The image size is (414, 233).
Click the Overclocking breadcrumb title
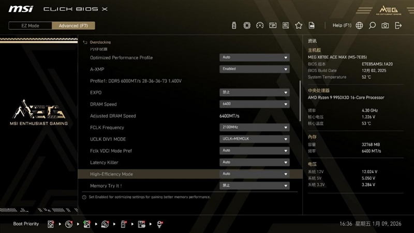(100, 42)
